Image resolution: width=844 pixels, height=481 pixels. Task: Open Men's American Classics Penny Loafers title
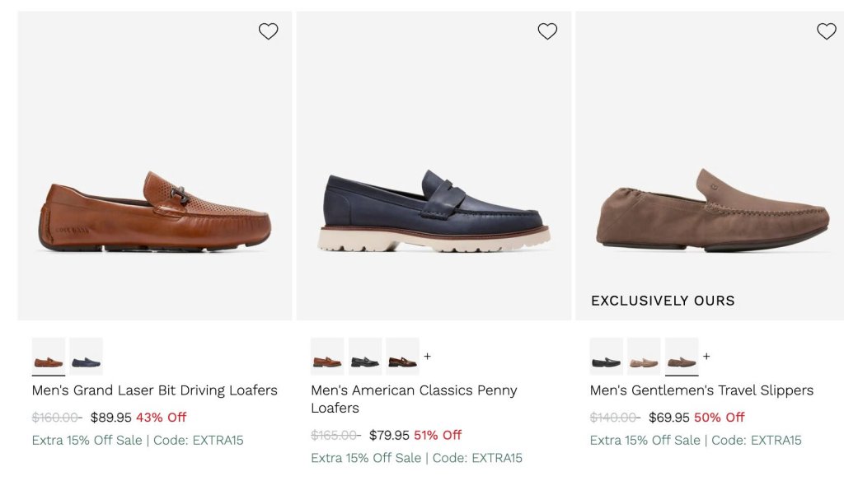pos(414,399)
